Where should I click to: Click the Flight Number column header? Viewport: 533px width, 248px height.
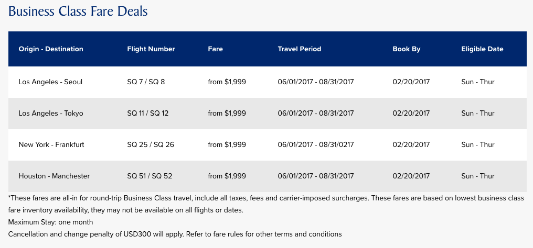[151, 49]
